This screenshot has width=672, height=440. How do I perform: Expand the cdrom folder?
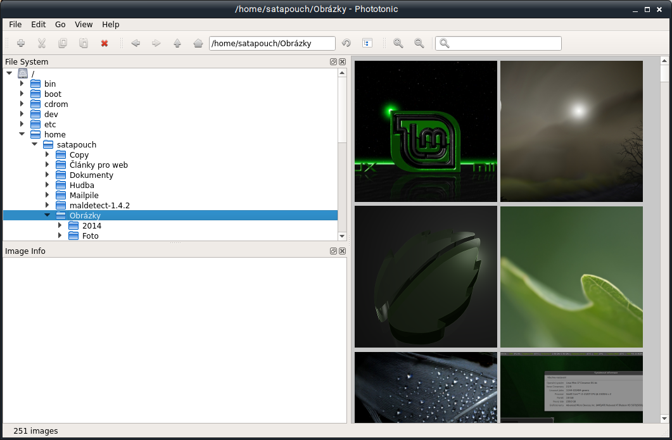coord(22,104)
